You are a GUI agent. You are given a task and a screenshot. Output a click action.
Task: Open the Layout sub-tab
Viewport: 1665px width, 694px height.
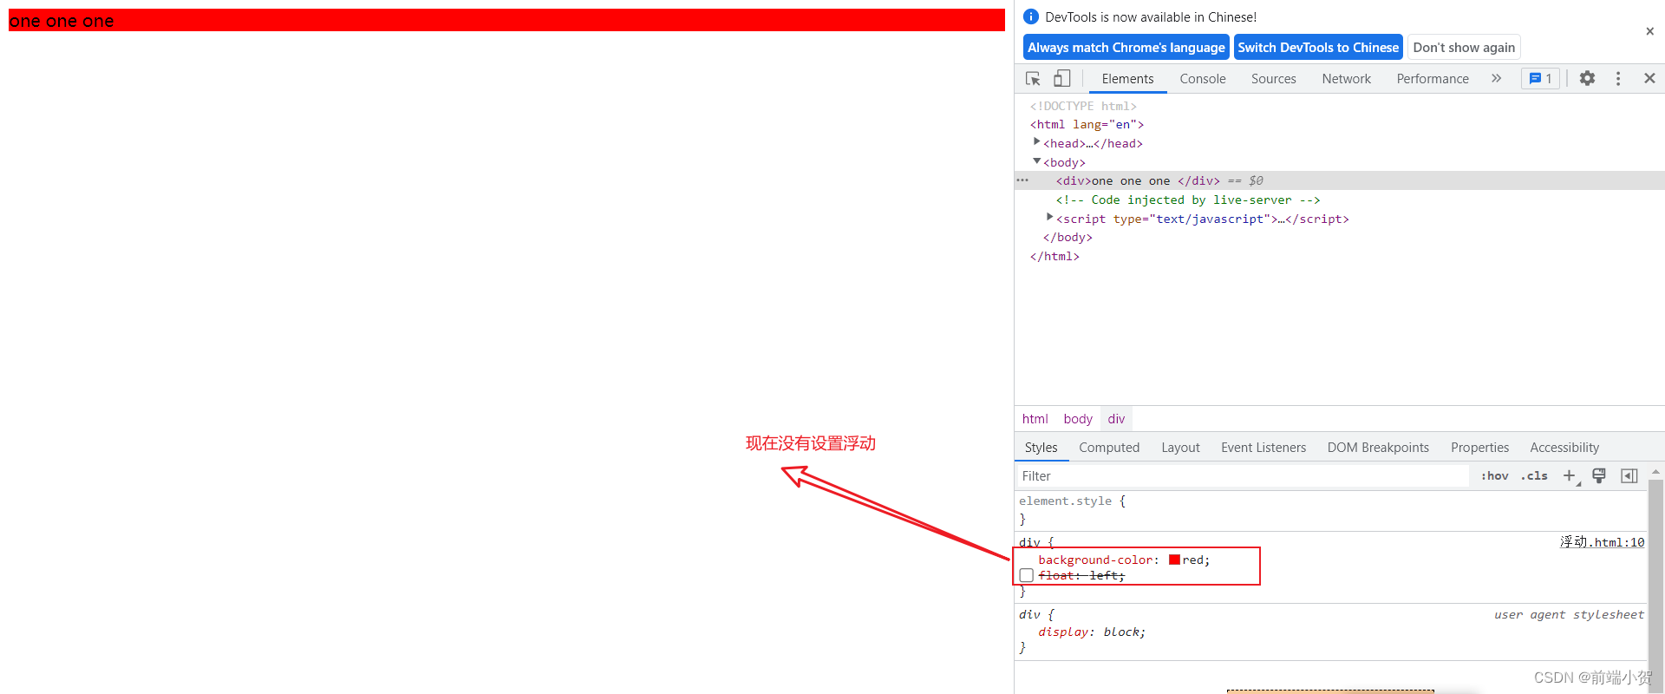click(x=1180, y=448)
